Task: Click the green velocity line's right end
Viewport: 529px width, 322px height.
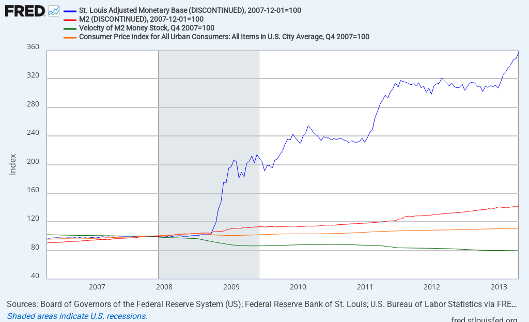Action: (518, 251)
